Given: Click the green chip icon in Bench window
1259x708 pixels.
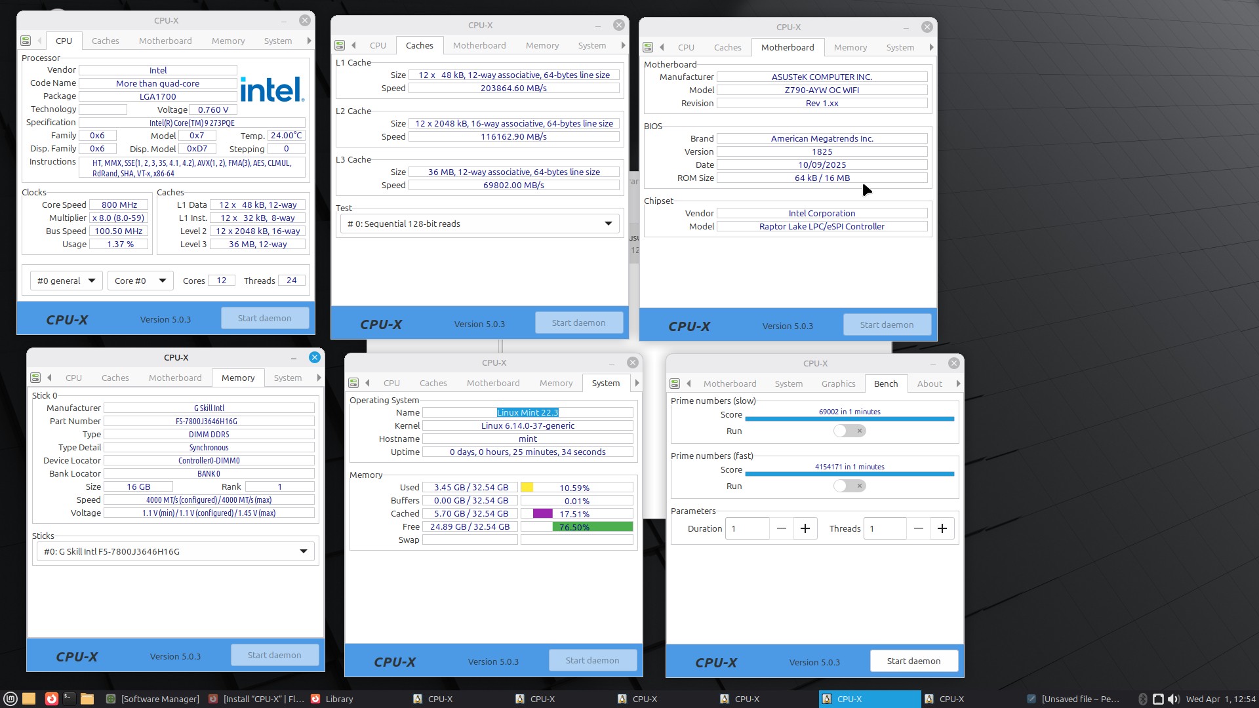Looking at the screenshot, I should [x=675, y=383].
